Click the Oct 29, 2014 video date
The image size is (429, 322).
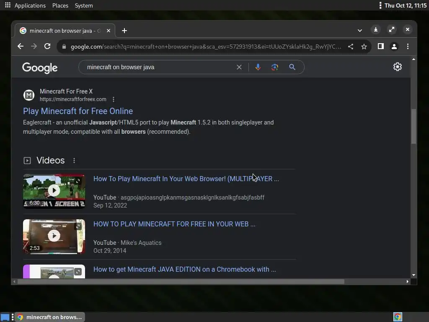tap(110, 251)
